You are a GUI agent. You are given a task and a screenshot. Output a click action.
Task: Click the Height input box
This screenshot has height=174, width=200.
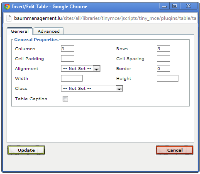coord(168,78)
